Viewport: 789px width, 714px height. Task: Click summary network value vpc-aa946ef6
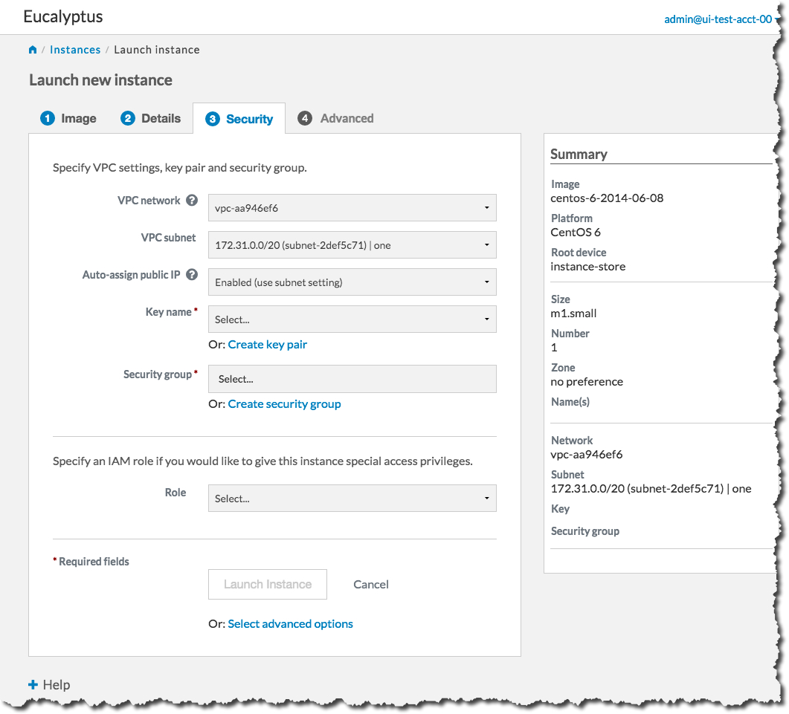click(x=586, y=455)
